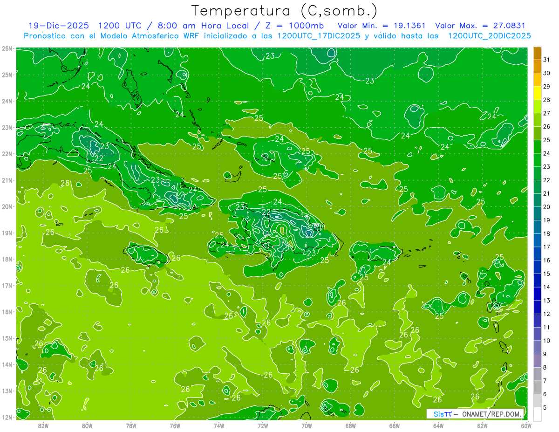Click the 'Valor Max. = 27.0831' reading
The width and height of the screenshot is (559, 432).
(480, 26)
